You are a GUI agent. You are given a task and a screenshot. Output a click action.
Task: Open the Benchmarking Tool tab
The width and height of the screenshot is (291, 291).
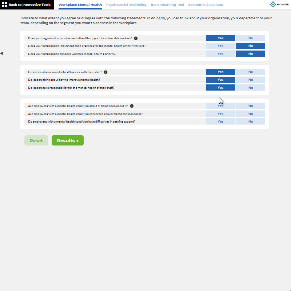(x=167, y=5)
